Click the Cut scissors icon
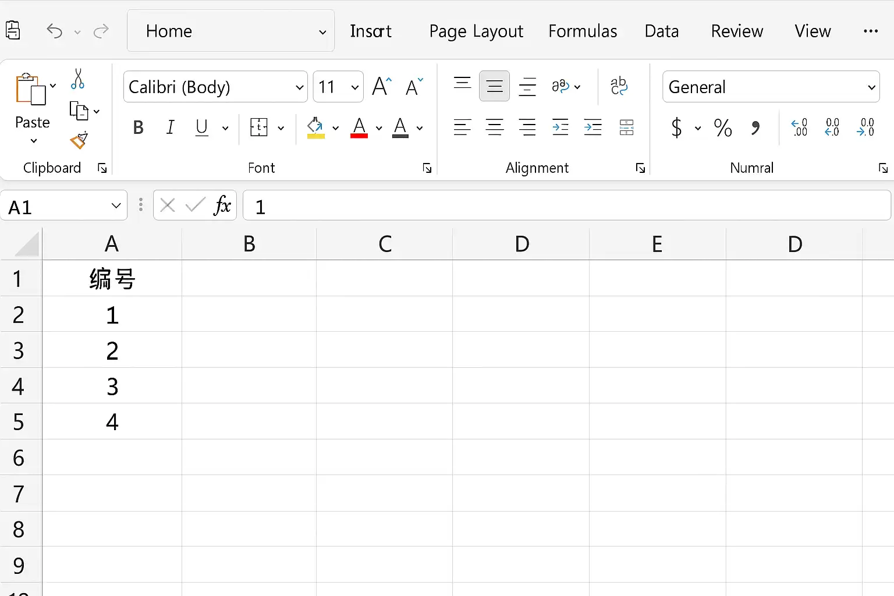The image size is (894, 596). (x=77, y=79)
